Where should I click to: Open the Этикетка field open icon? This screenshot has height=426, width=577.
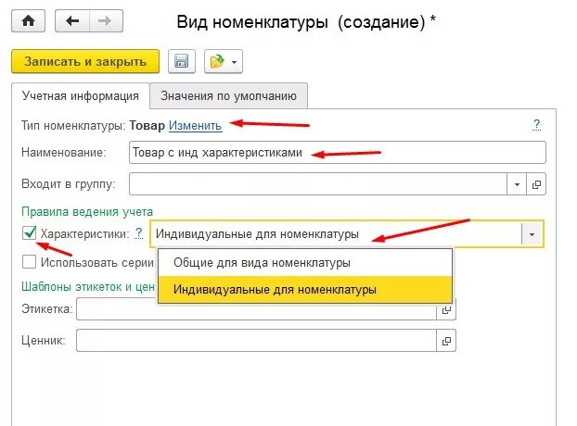[x=446, y=309]
